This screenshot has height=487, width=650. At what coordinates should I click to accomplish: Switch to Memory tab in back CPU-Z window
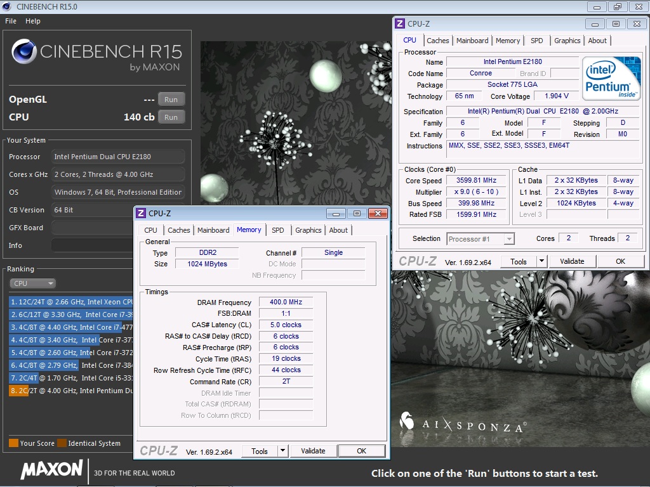click(x=507, y=41)
